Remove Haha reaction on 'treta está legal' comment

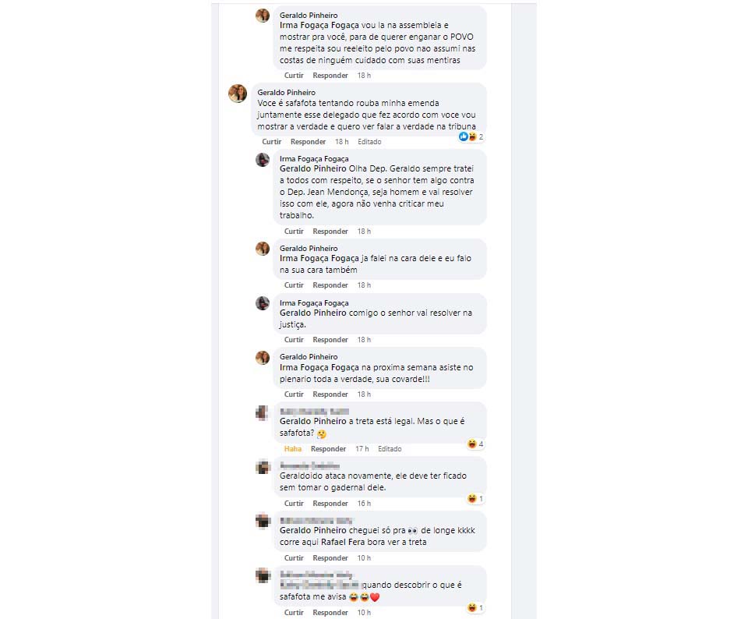click(x=293, y=449)
